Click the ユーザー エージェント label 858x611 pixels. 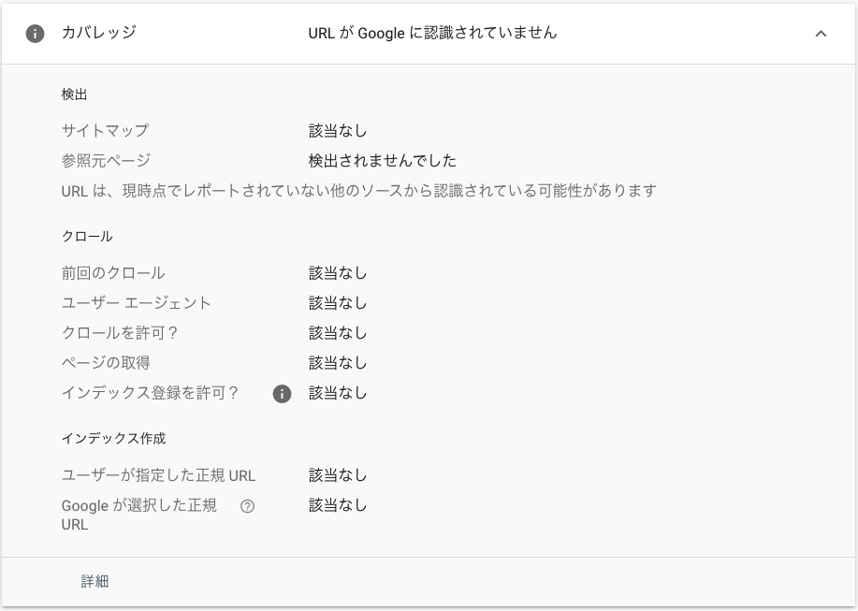click(136, 302)
